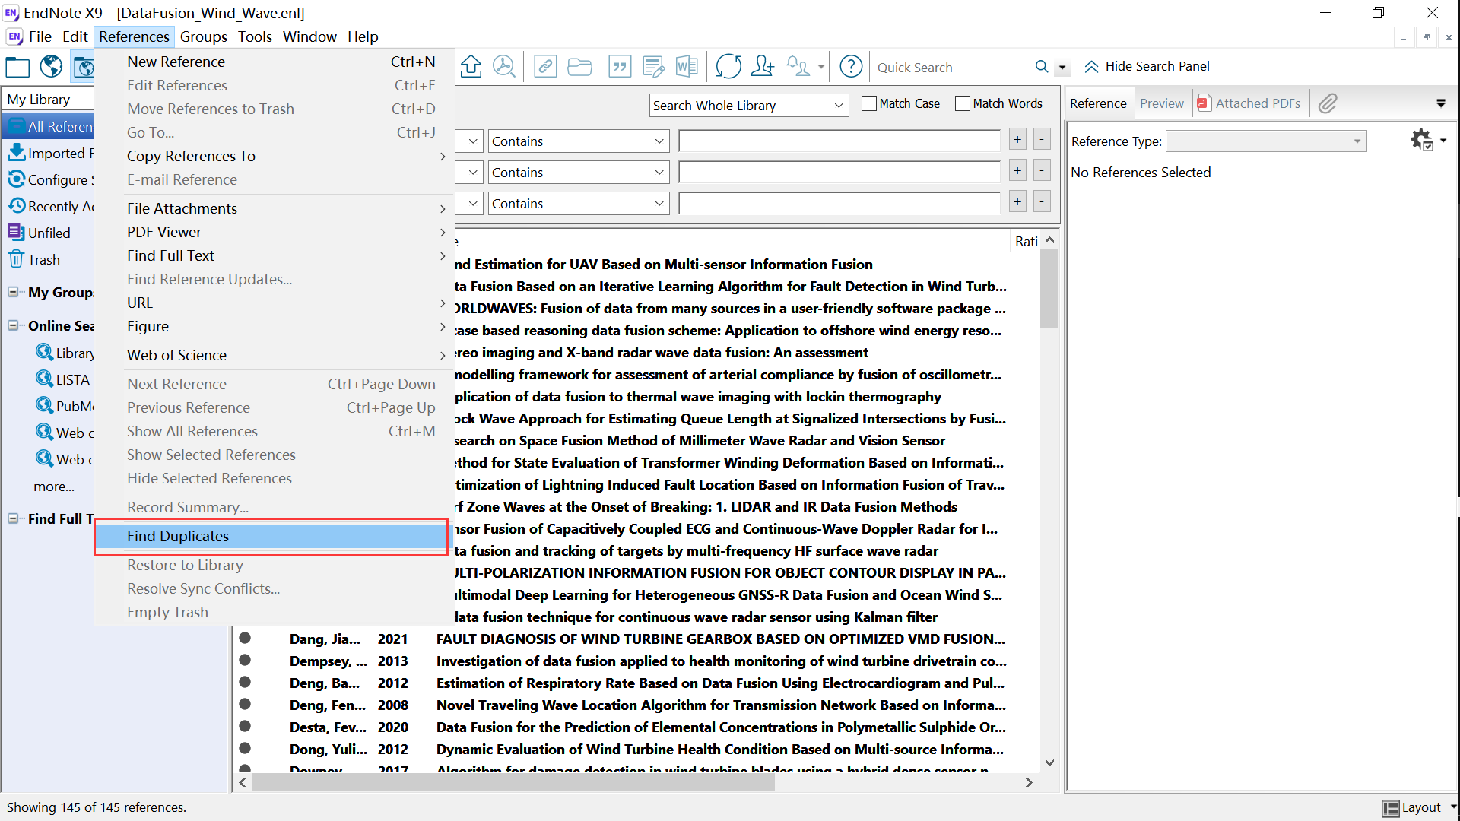Click the Online Search globe icon
Screen dimensions: 1460x821
click(51, 67)
